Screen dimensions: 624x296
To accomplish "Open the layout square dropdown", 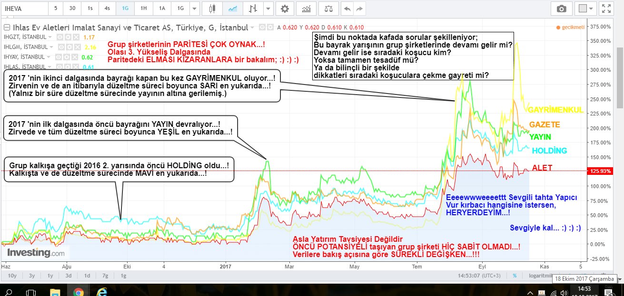I will tap(586, 8).
